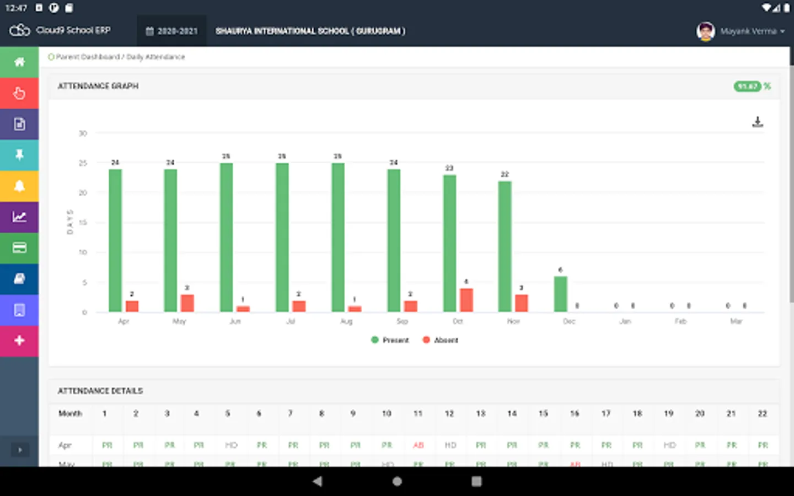Click Shaurya International School title
This screenshot has height=496, width=794.
[310, 31]
